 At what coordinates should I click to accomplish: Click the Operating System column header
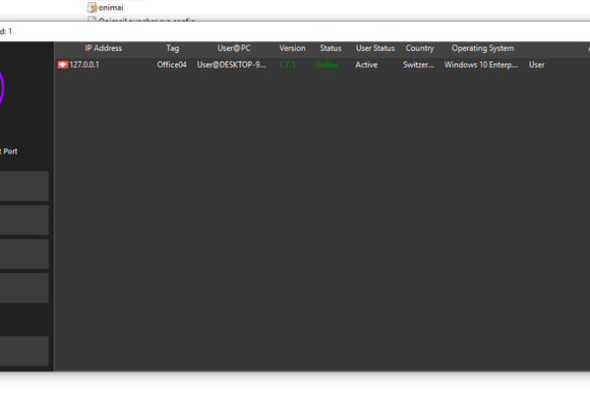point(483,48)
